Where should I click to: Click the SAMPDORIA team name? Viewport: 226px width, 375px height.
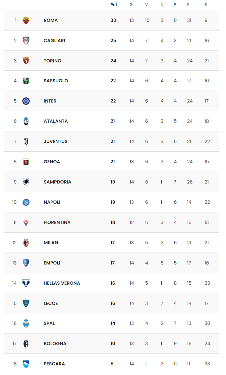58,182
